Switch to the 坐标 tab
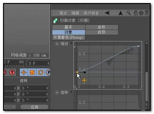The image size is (154, 114). click(102, 27)
